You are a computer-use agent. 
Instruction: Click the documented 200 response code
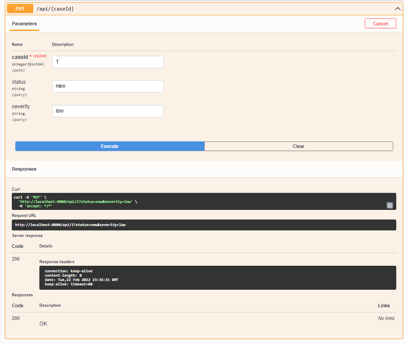tap(16, 318)
